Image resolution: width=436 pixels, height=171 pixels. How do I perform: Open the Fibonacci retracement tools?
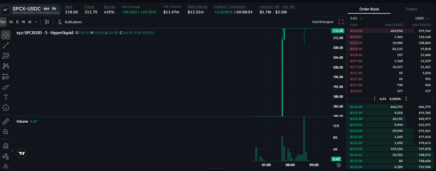tap(6, 56)
